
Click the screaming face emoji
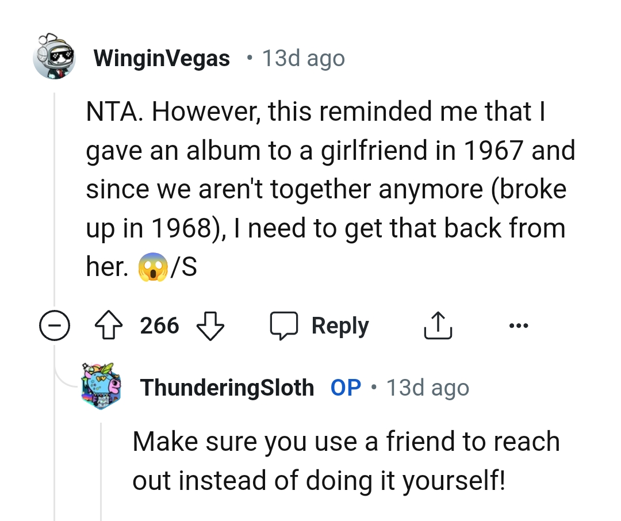(x=152, y=267)
